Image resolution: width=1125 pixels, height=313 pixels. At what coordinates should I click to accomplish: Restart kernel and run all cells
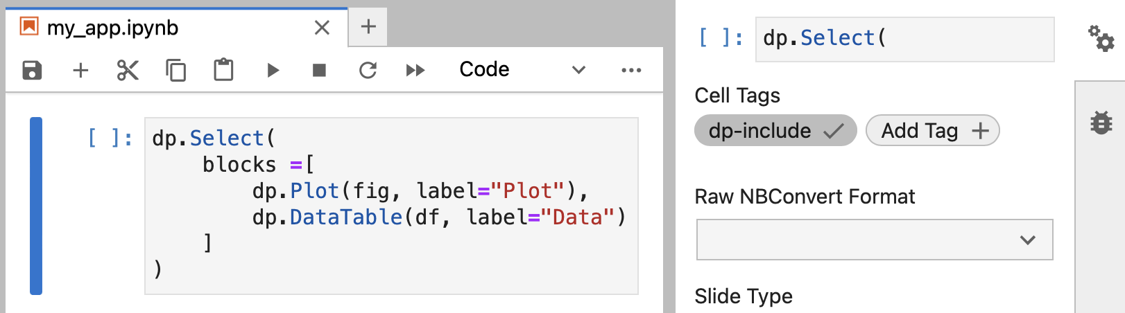pyautogui.click(x=415, y=70)
